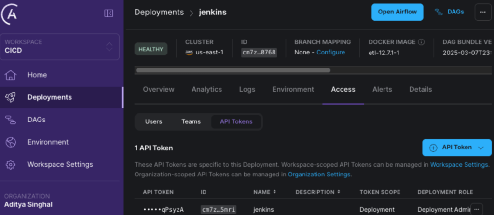Select the Access tab

(x=343, y=89)
